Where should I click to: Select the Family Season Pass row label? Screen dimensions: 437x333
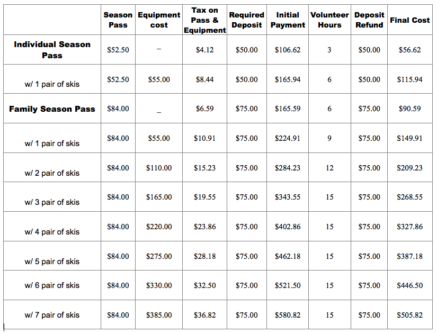click(52, 109)
